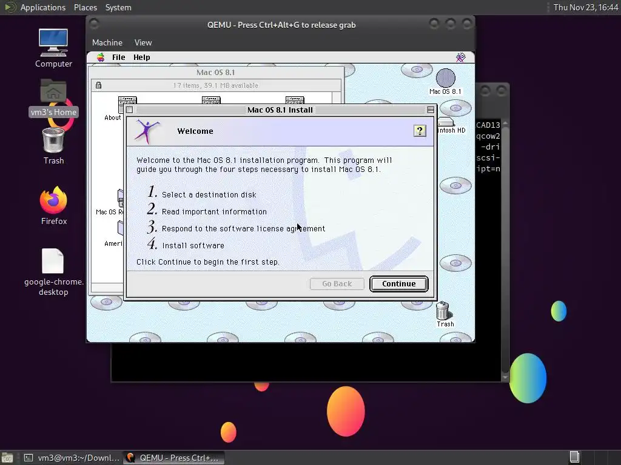The image size is (621, 465).
Task: Click QEMU taskbar entry
Action: click(173, 458)
